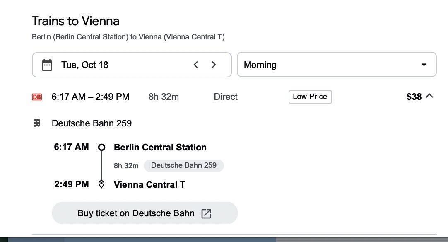Click the $38 price text
Screen dimensions: 448x242
[x=414, y=97]
